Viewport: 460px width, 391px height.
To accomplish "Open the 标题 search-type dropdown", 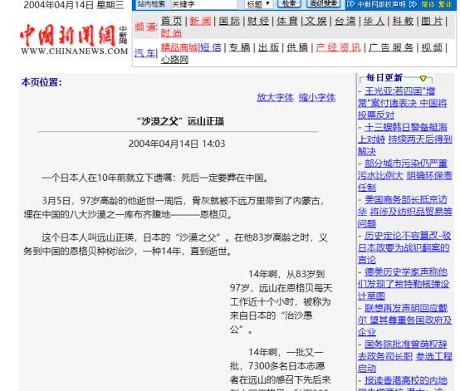I will tap(258, 4).
